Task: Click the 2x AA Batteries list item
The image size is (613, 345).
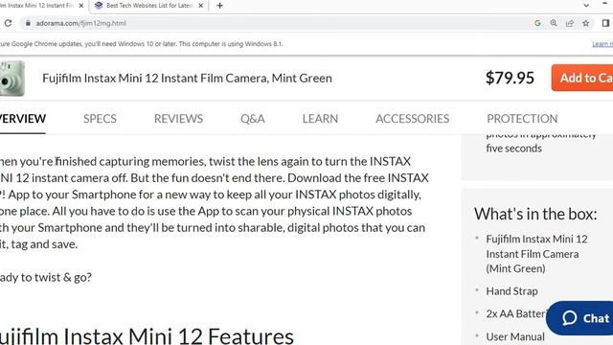Action: point(515,313)
